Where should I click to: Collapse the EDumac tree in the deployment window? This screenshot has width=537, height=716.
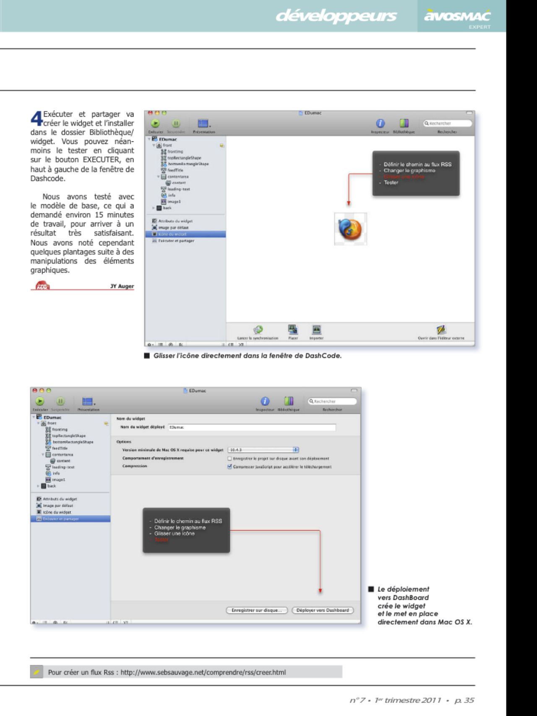point(34,417)
